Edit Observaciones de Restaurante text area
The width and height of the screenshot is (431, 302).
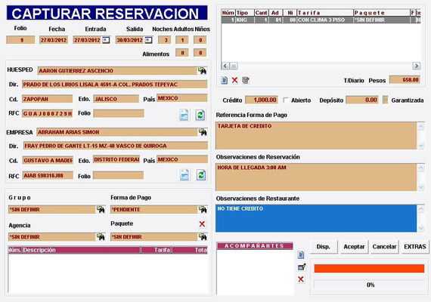point(316,218)
